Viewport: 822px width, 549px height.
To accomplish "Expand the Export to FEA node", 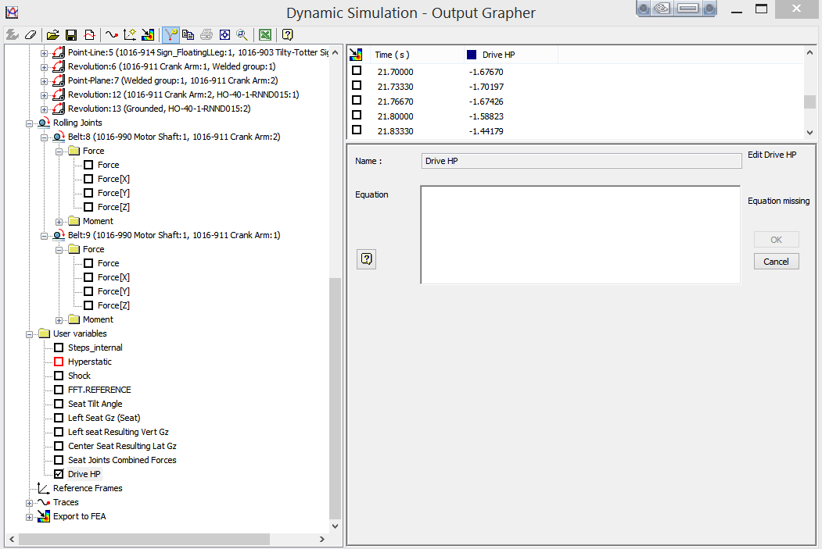I will 30,517.
